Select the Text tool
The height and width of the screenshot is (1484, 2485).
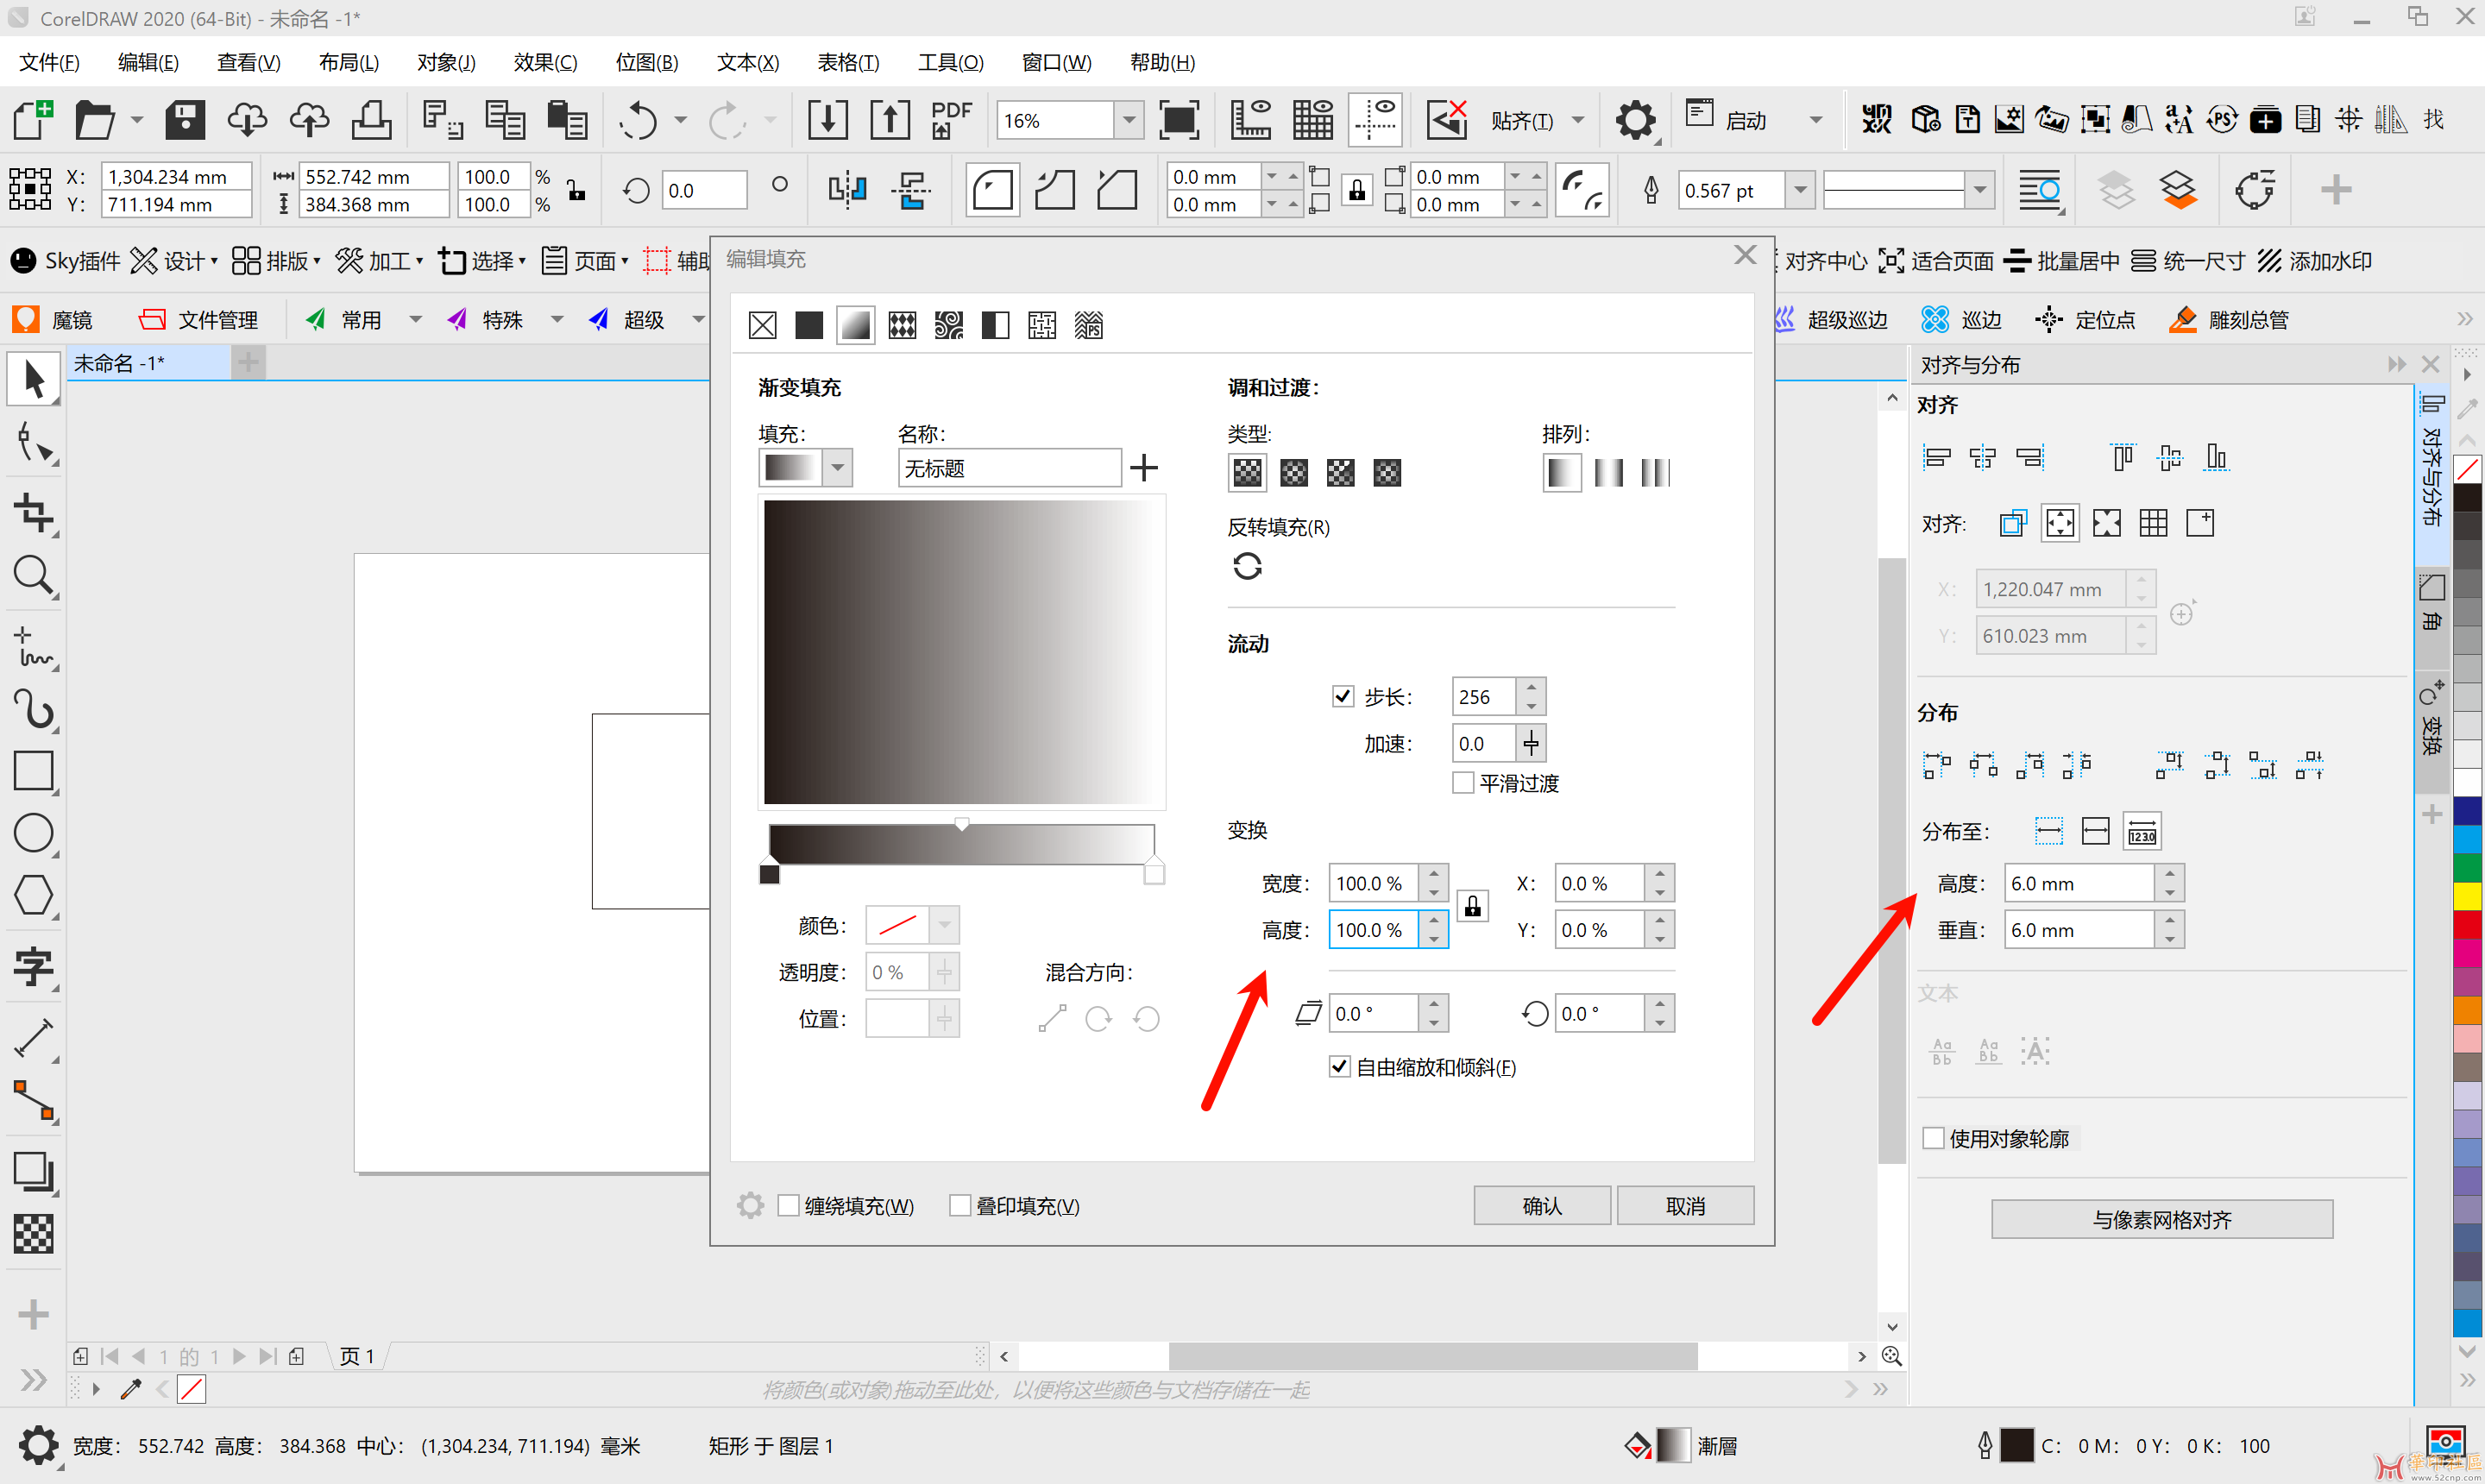coord(33,967)
